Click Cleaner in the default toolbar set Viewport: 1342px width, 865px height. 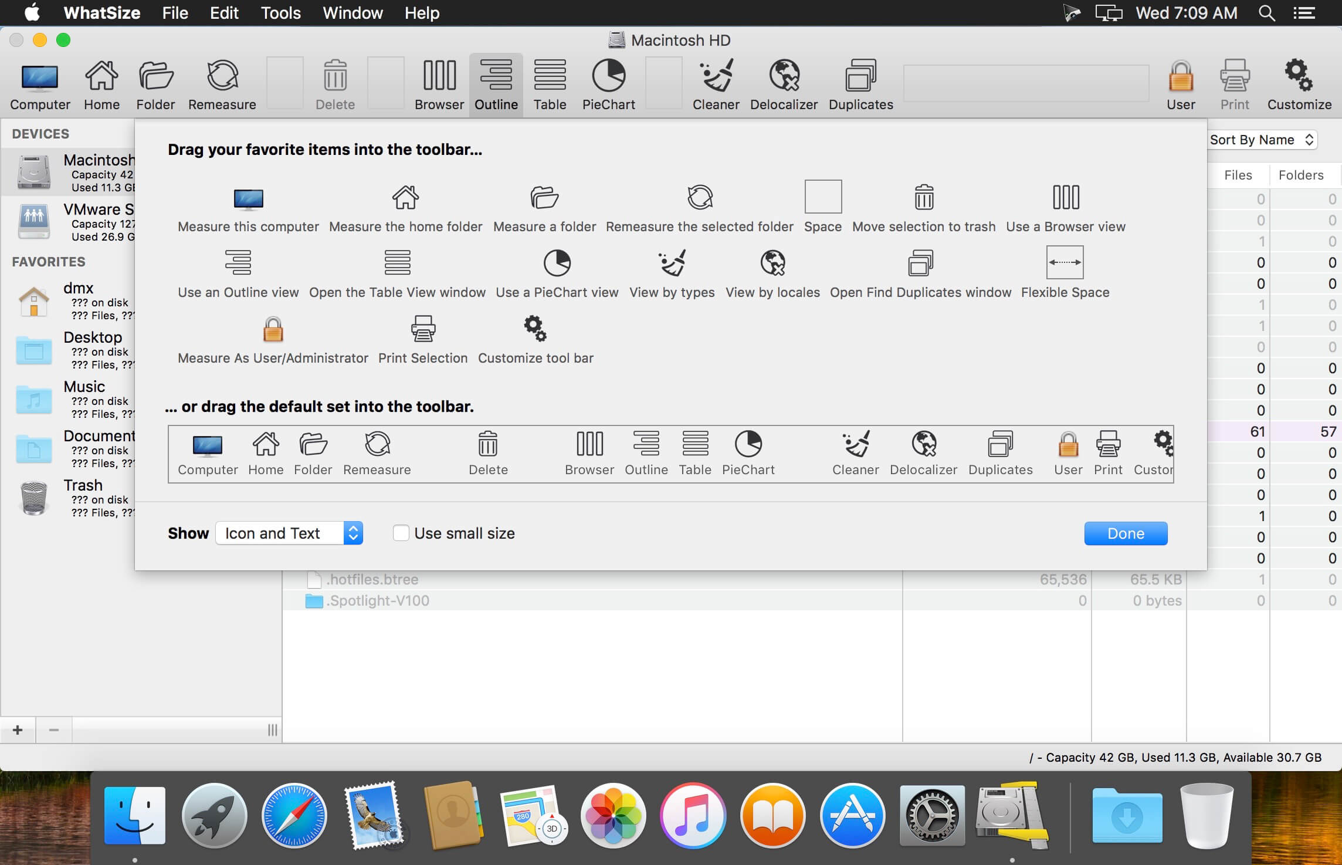(855, 453)
